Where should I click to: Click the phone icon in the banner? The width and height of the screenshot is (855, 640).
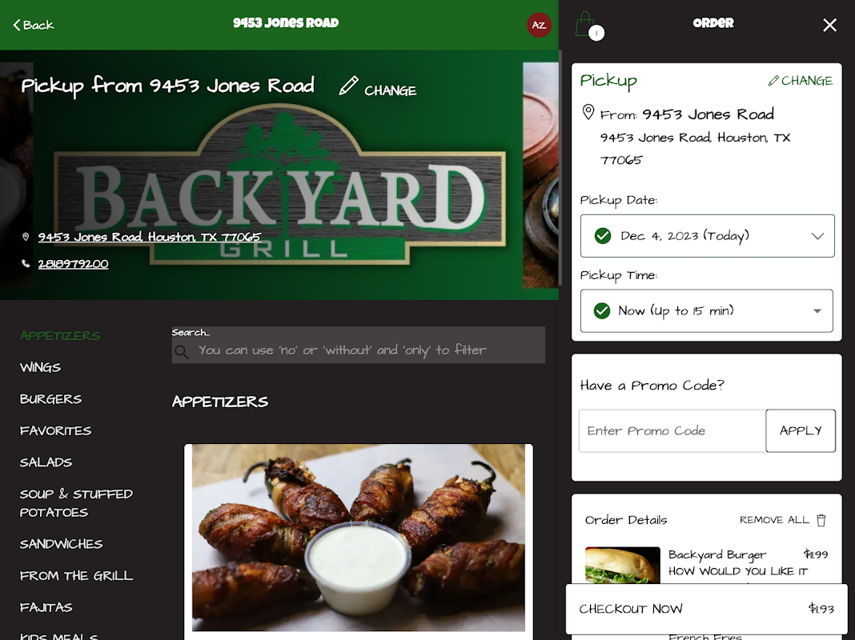pyautogui.click(x=26, y=264)
